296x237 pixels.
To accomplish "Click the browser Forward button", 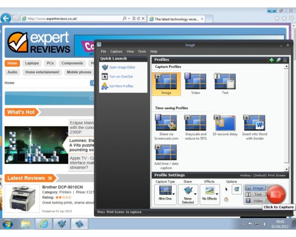I will [16, 19].
